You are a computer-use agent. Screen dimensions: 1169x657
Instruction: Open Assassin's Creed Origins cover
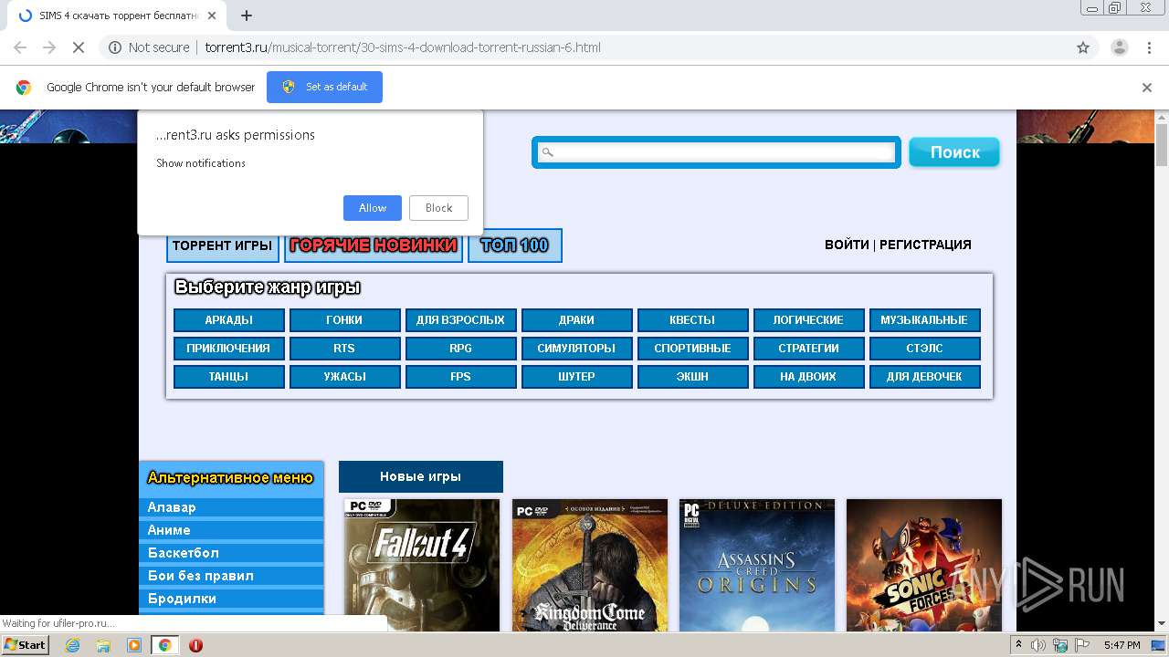[x=757, y=565]
